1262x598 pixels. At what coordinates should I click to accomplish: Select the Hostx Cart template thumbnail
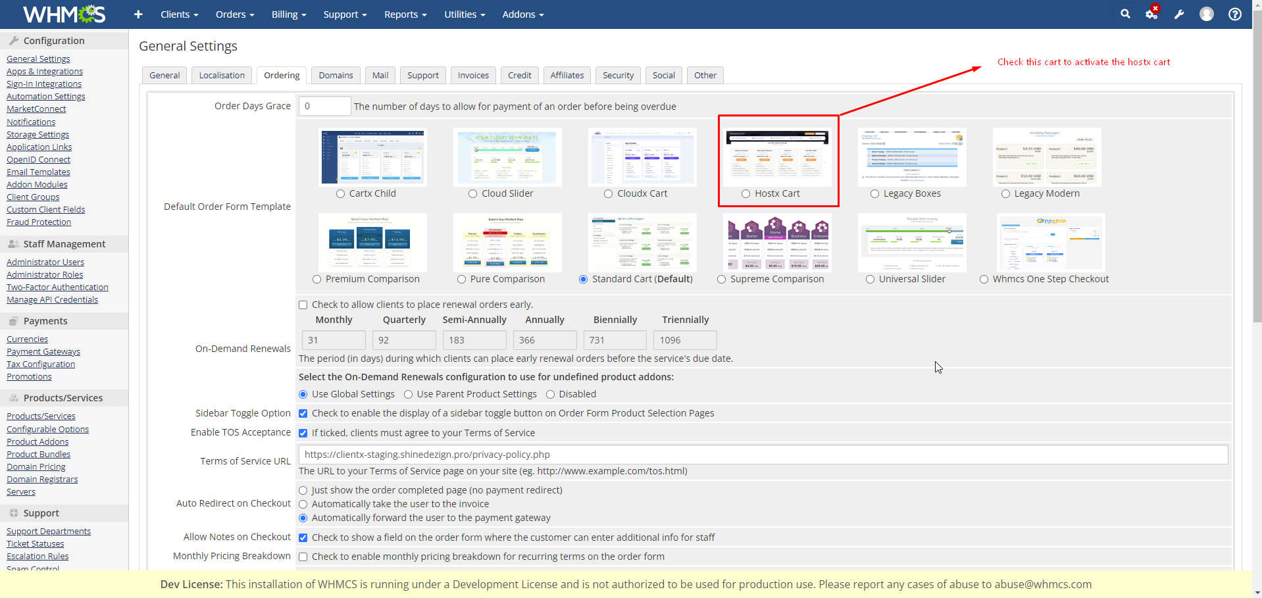(777, 157)
